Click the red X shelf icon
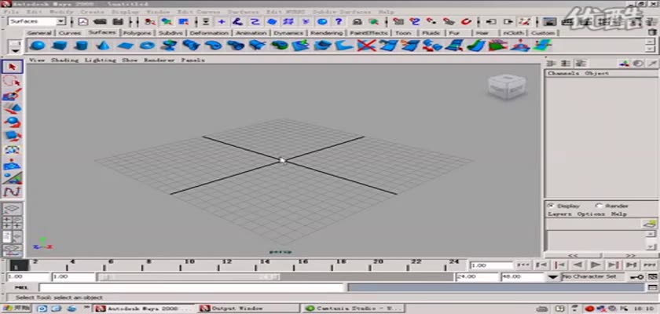Image resolution: width=660 pixels, height=314 pixels. 366,45
